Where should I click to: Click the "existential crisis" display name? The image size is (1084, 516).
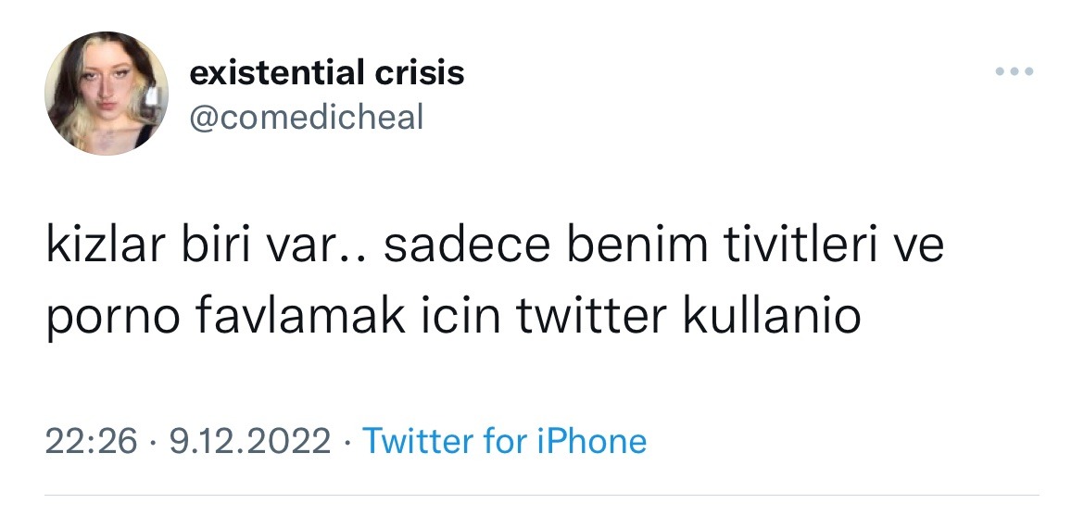[x=326, y=73]
